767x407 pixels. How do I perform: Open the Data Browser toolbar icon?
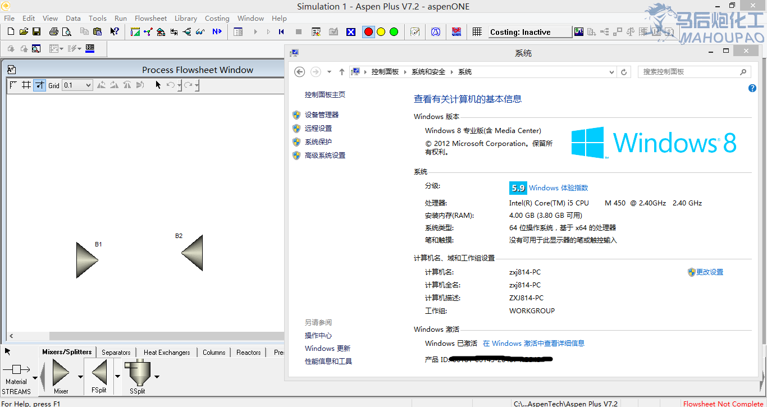(238, 31)
